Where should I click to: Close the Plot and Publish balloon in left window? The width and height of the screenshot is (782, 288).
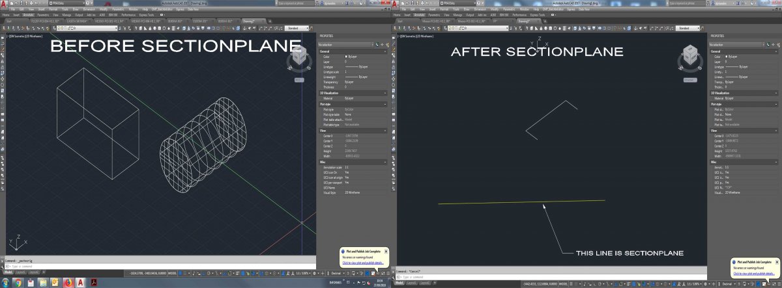click(x=386, y=250)
